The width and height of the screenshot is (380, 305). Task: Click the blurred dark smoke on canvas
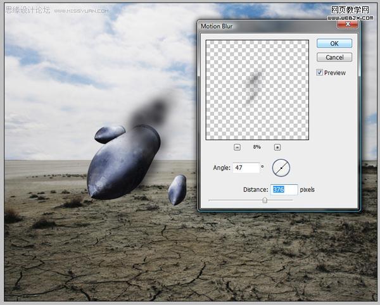149,112
